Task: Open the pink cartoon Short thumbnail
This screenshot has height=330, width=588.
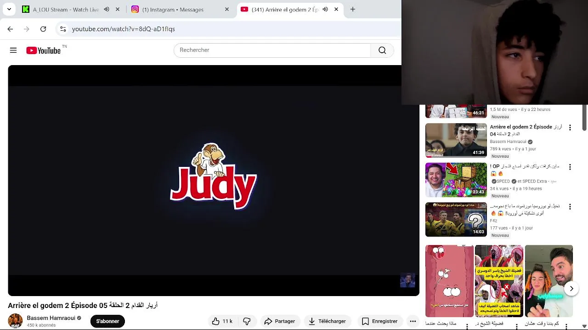Action: (449, 281)
